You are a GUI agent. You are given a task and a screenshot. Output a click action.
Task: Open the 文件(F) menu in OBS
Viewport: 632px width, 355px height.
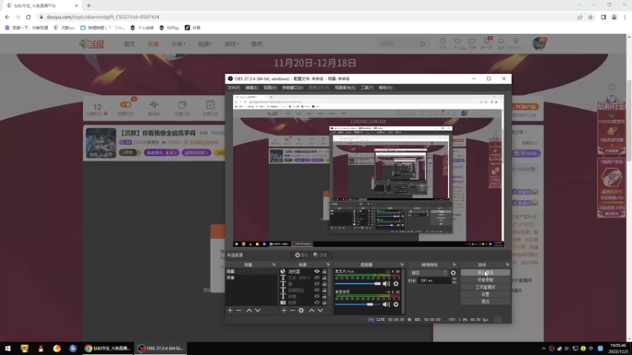pyautogui.click(x=234, y=88)
